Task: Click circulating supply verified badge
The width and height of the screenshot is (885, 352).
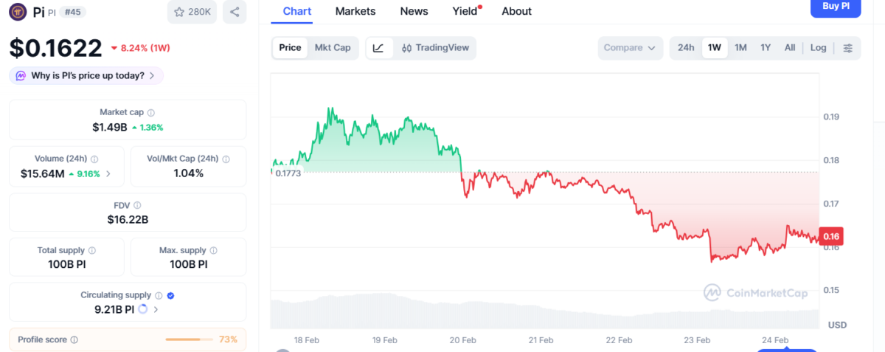Action: pyautogui.click(x=170, y=295)
